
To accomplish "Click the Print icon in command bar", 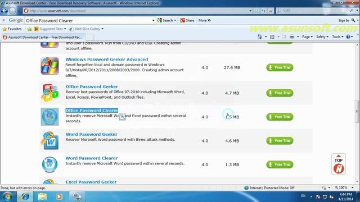I will (292, 36).
